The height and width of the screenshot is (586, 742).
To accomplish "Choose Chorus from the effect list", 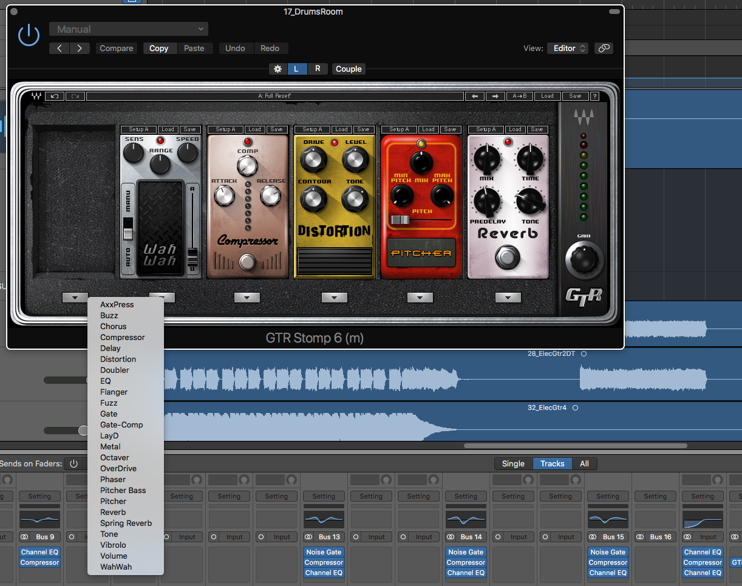I will tap(114, 326).
